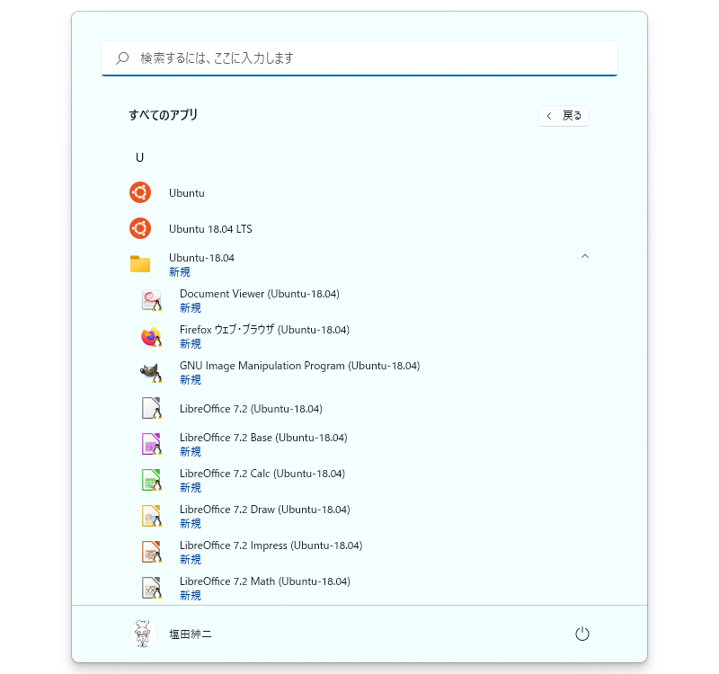Launch LibreOffice 7.2 Math icon
Image resolution: width=719 pixels, height=674 pixels.
[151, 588]
